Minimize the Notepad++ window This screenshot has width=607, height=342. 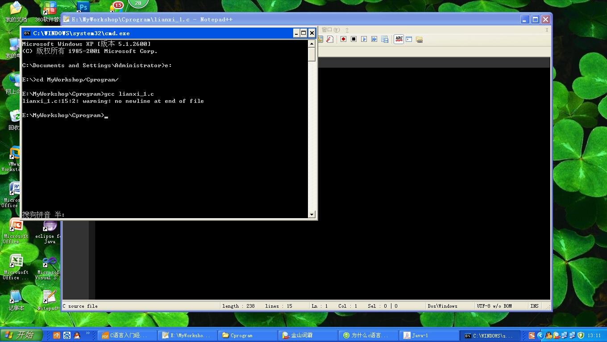point(525,19)
